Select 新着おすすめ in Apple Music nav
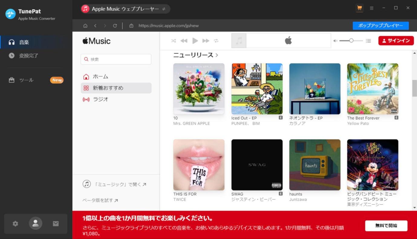The width and height of the screenshot is (417, 239). click(116, 88)
